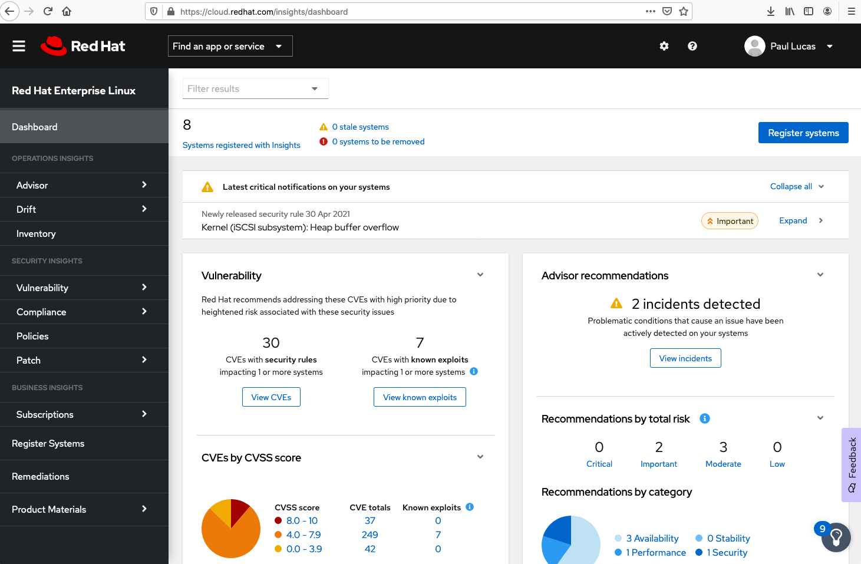Open settings gear icon
The width and height of the screenshot is (861, 564).
click(x=664, y=46)
